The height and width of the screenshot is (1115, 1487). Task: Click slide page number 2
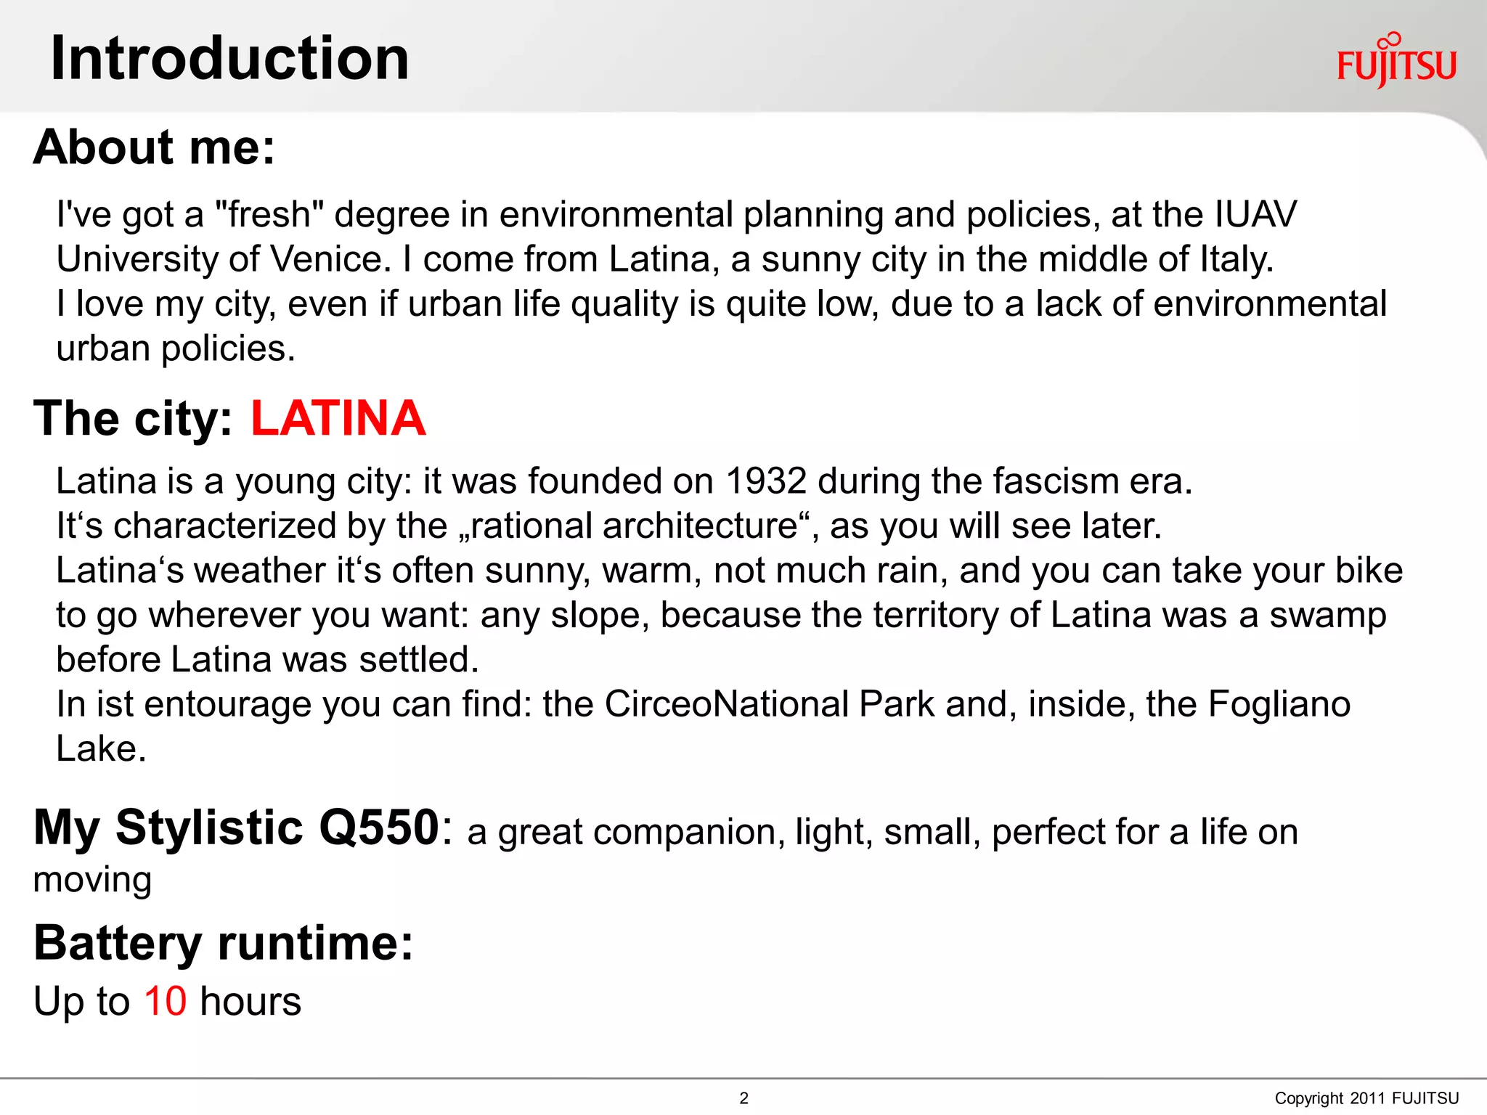point(743,1098)
